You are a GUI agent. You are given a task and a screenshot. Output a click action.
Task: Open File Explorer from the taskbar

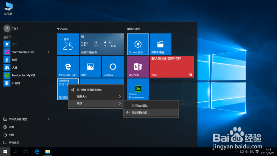tap(48, 152)
